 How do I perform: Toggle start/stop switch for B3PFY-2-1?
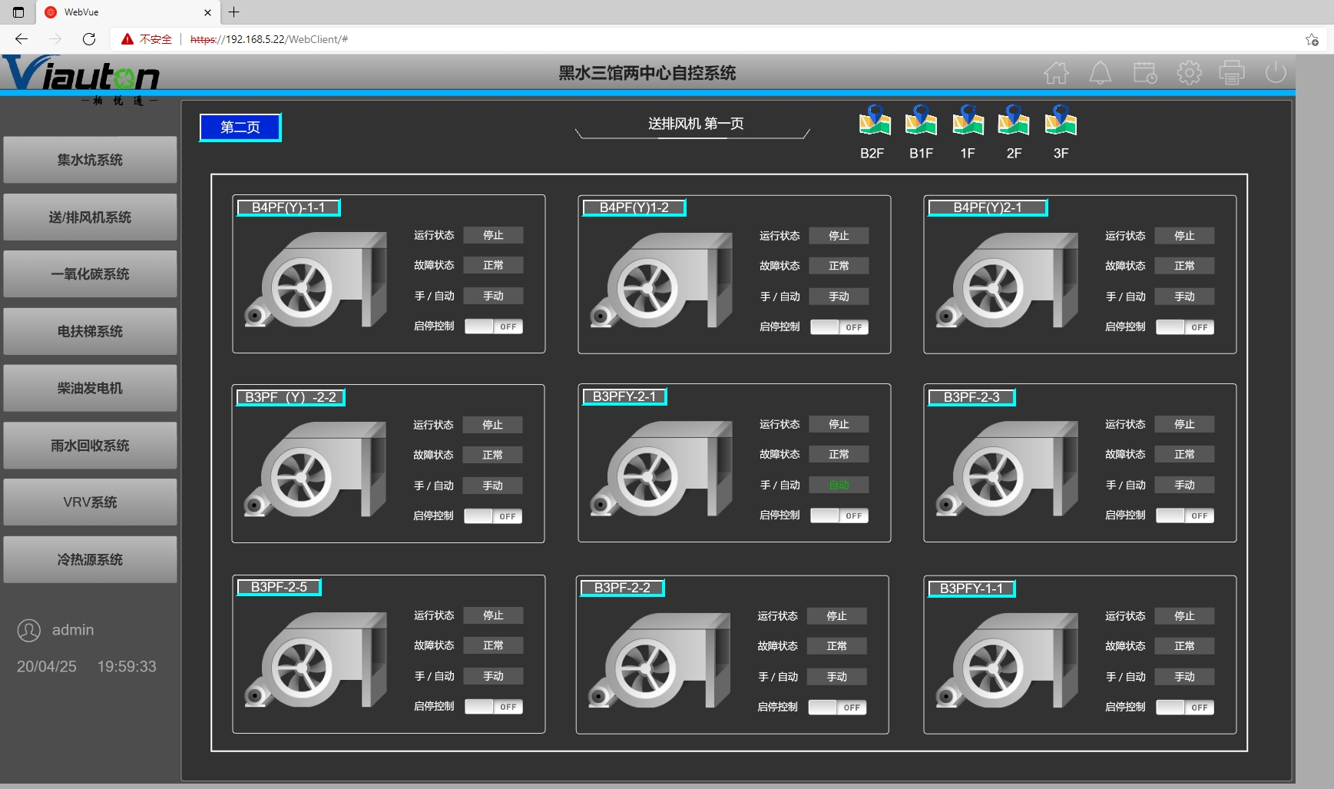click(x=839, y=516)
